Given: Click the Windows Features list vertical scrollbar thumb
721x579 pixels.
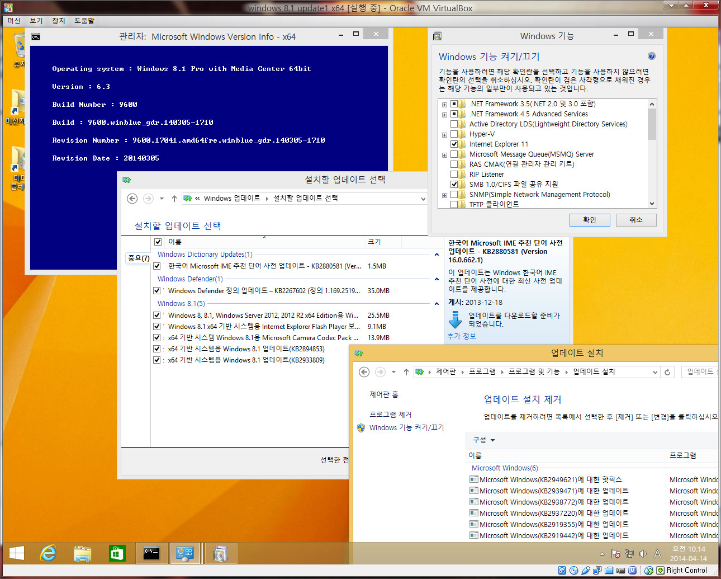Looking at the screenshot, I should click(652, 124).
